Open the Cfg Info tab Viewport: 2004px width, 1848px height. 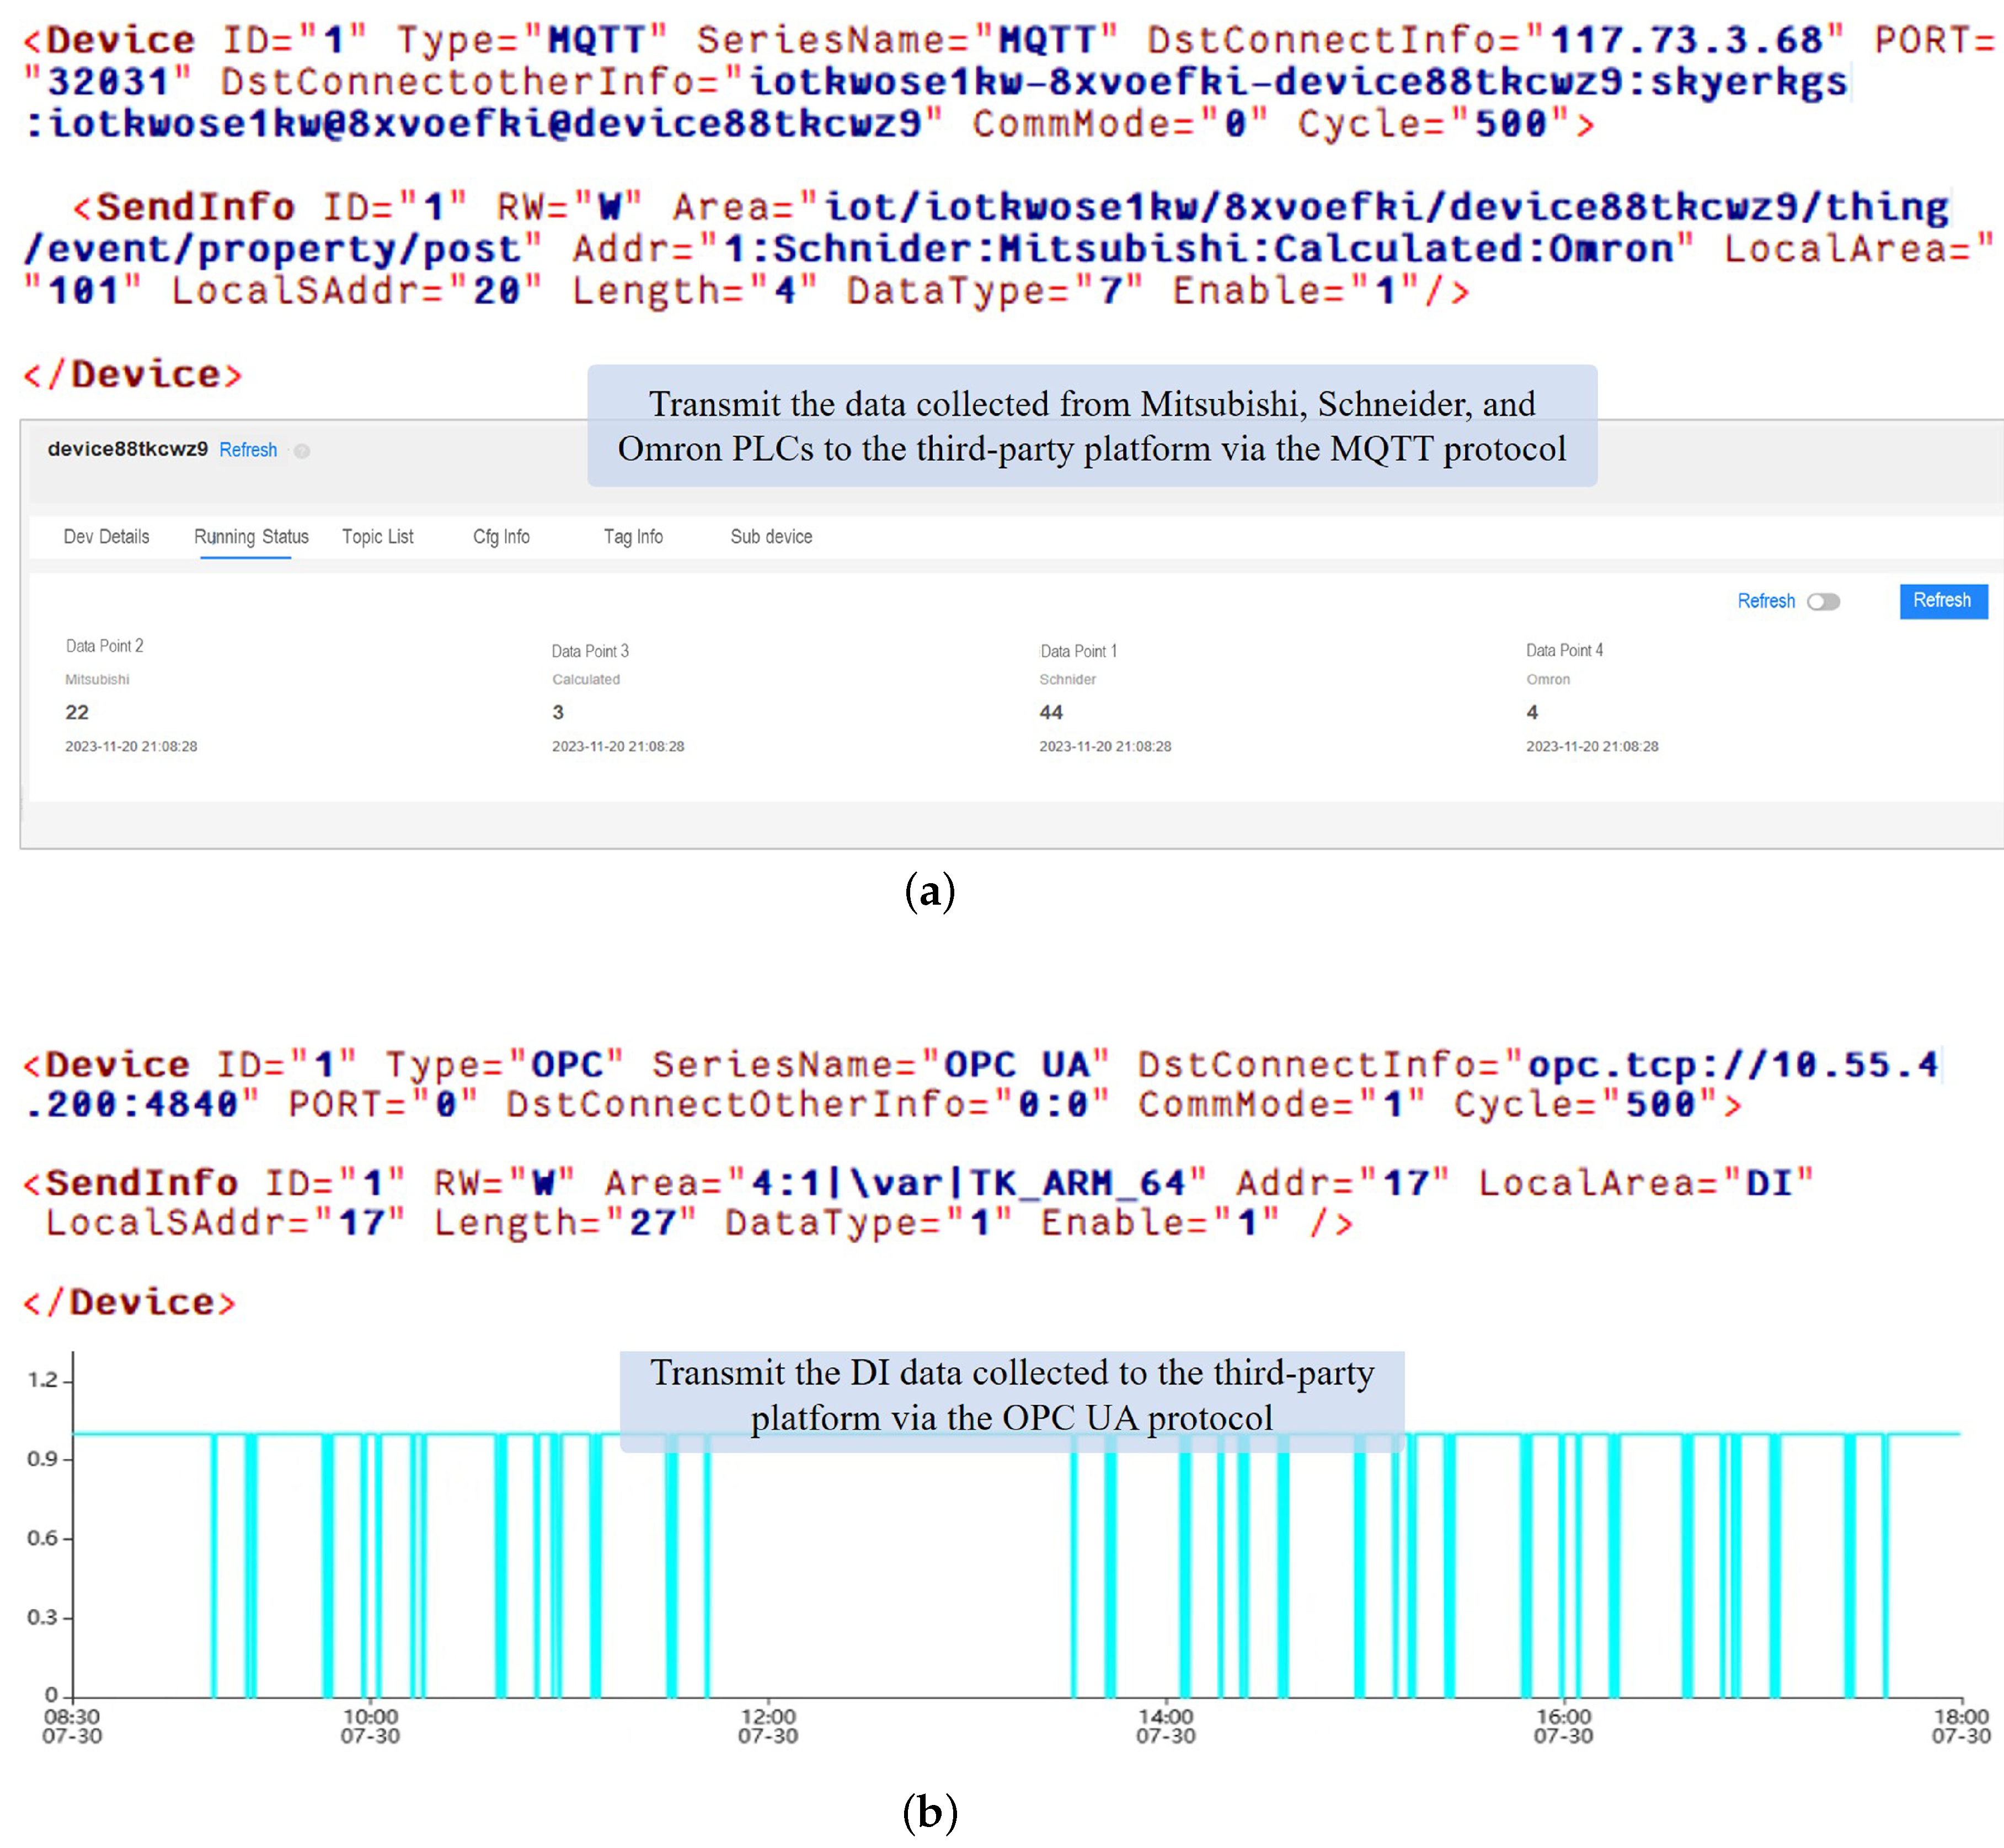pos(501,537)
